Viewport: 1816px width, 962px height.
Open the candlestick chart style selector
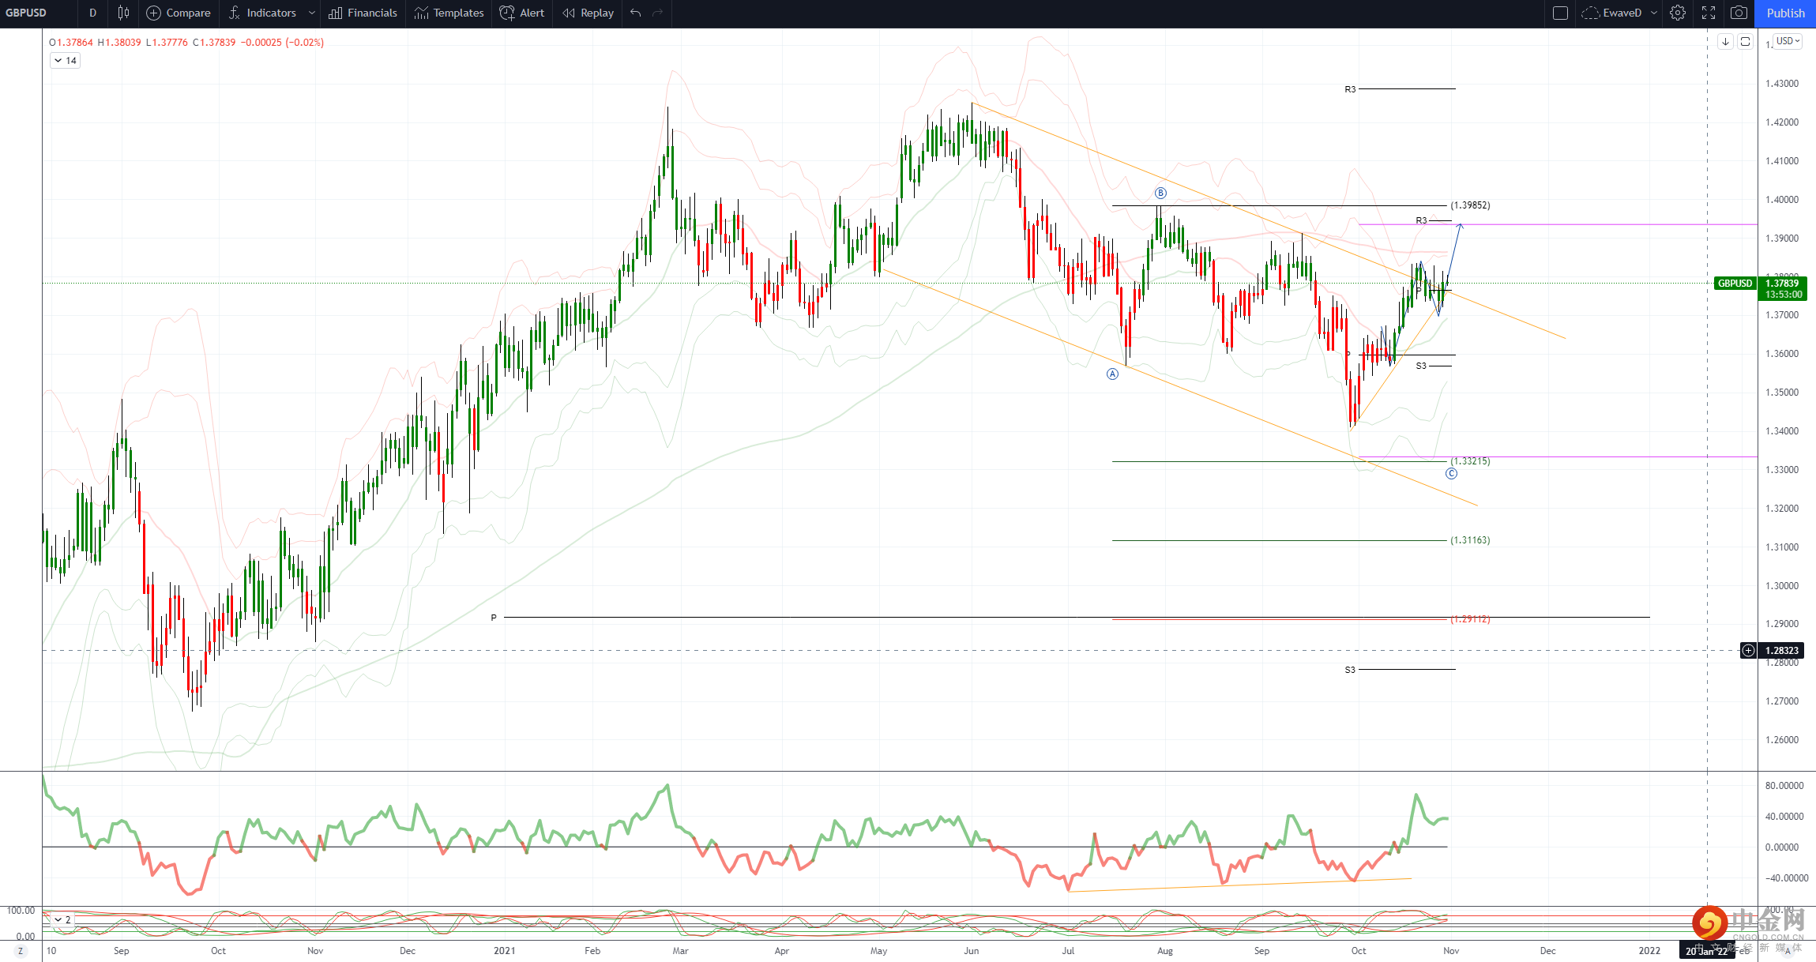pos(123,13)
